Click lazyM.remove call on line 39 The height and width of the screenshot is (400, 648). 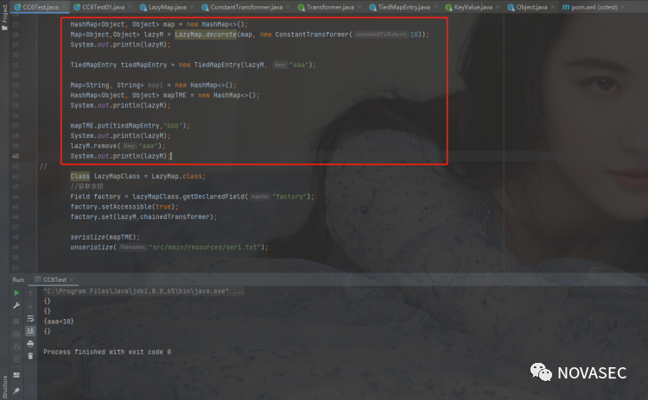point(118,146)
